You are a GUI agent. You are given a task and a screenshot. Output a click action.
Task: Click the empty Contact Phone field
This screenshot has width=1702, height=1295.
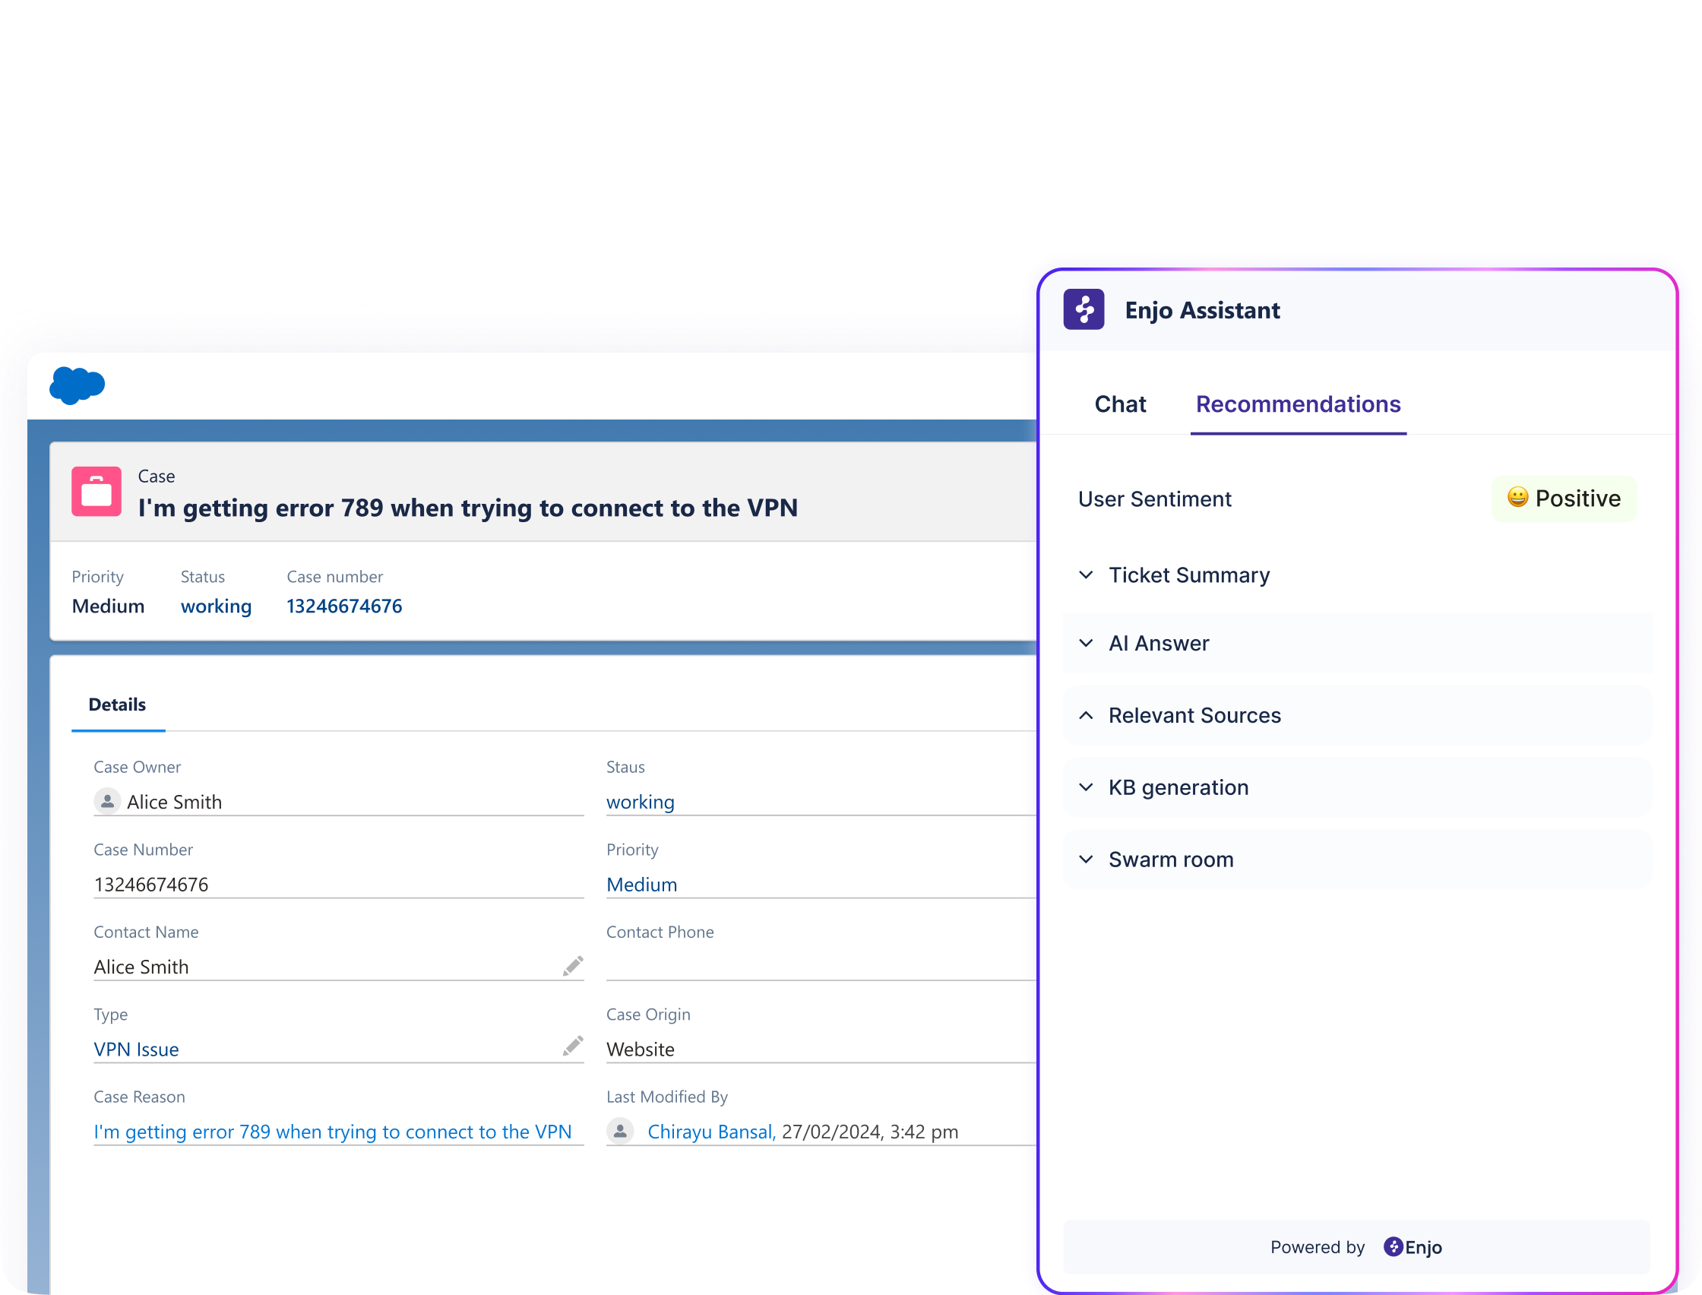pyautogui.click(x=817, y=966)
